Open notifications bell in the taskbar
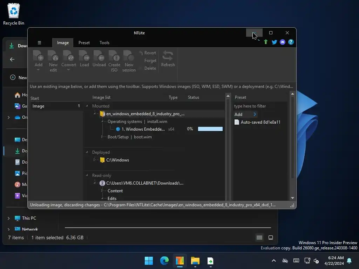Image resolution: width=359 pixels, height=269 pixels. (349, 261)
